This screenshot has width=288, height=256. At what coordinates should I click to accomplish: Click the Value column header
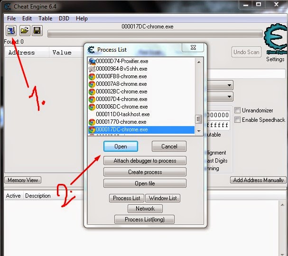pyautogui.click(x=66, y=53)
